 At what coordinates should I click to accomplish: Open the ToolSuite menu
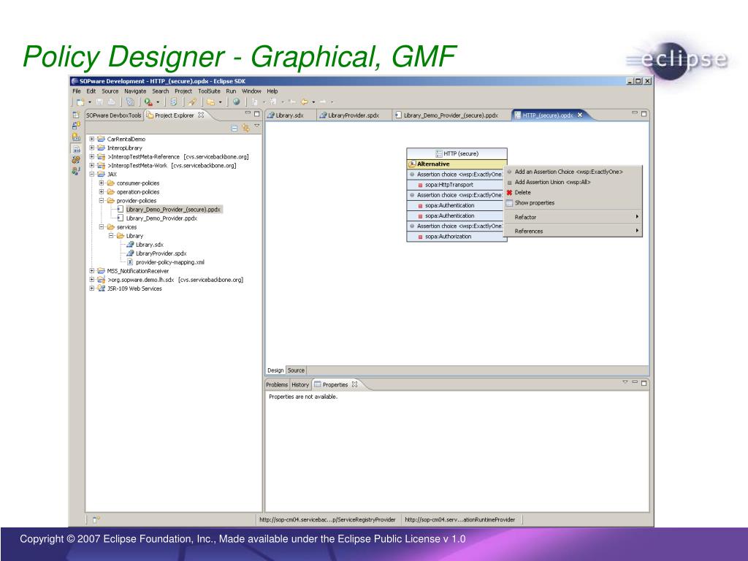(209, 91)
